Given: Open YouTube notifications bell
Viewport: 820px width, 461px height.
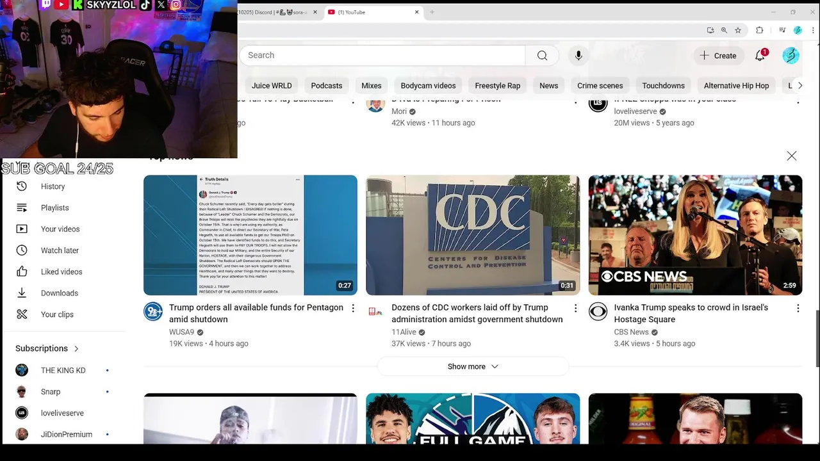Looking at the screenshot, I should tap(760, 56).
